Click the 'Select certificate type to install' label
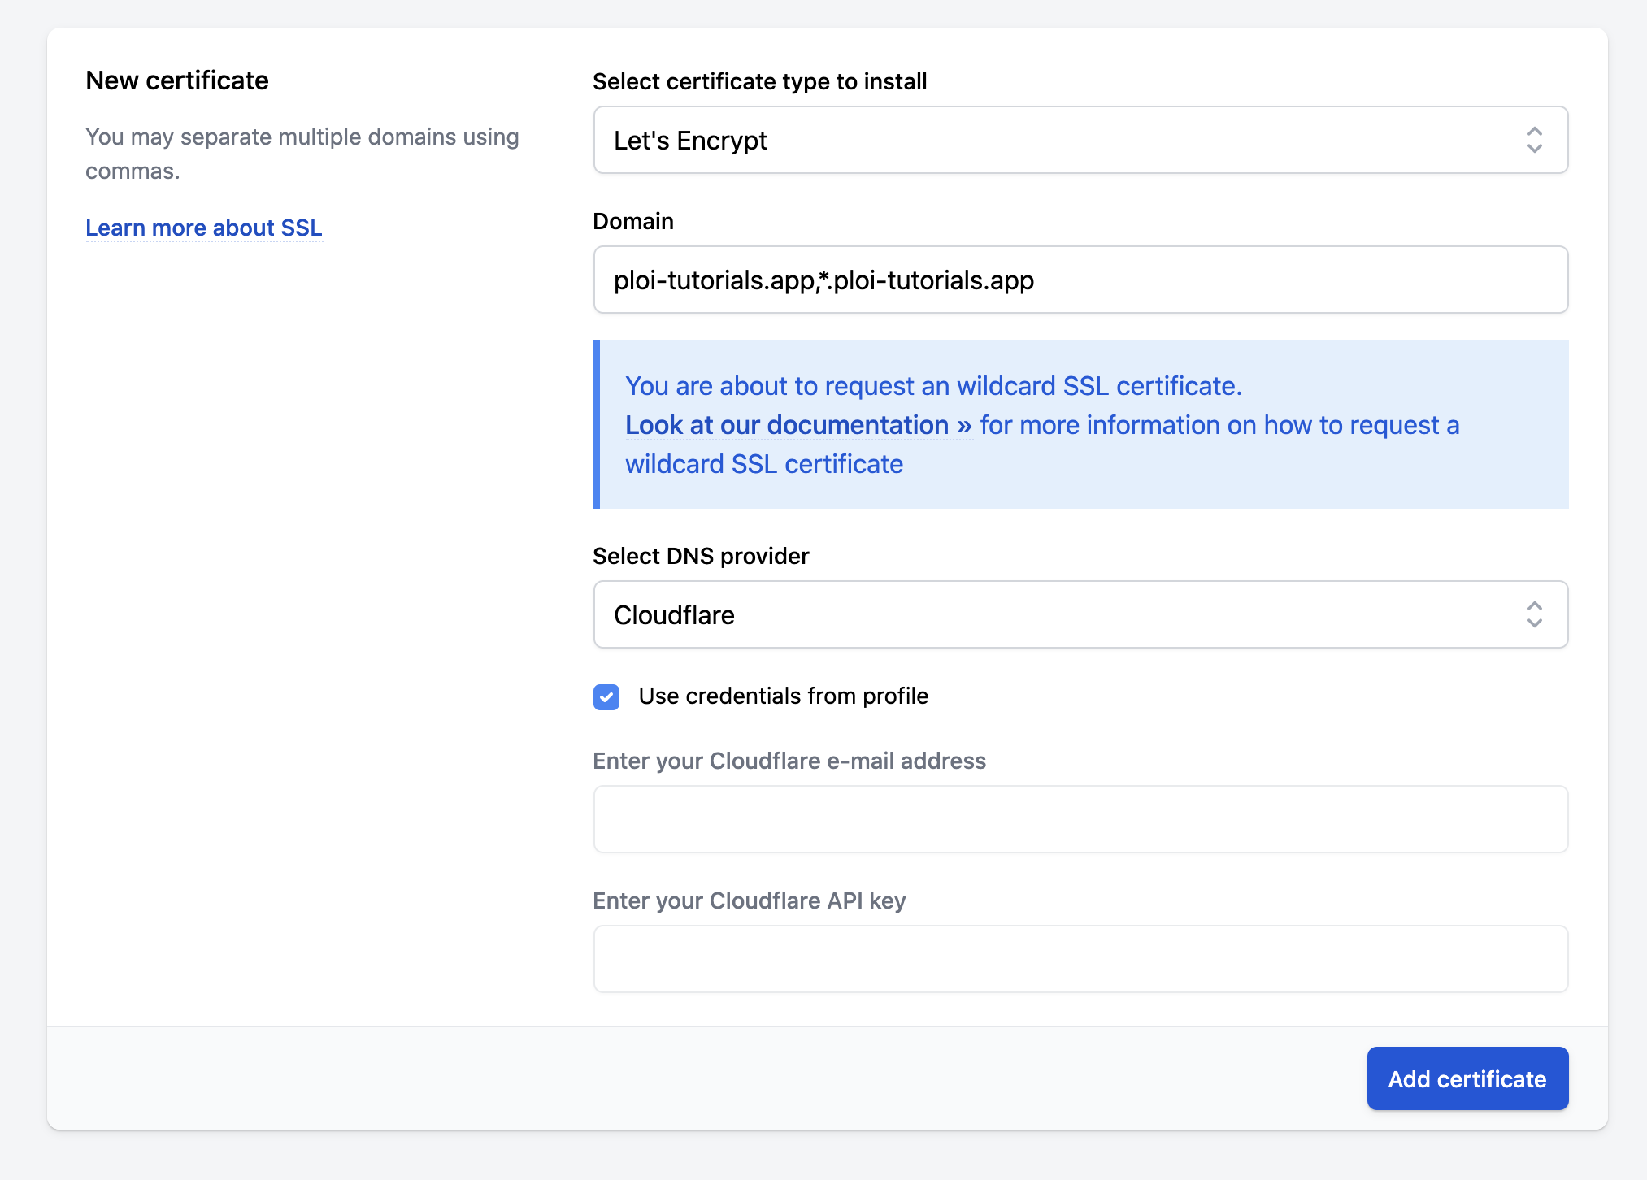The width and height of the screenshot is (1647, 1180). (x=760, y=81)
